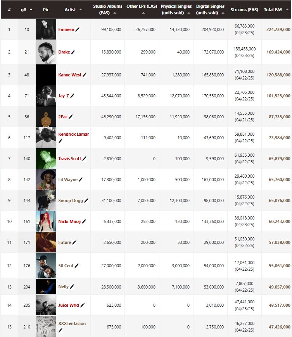Screen dimensions: 292x337
Task: Sort by Digital Singles column header
Action: pyautogui.click(x=210, y=9)
